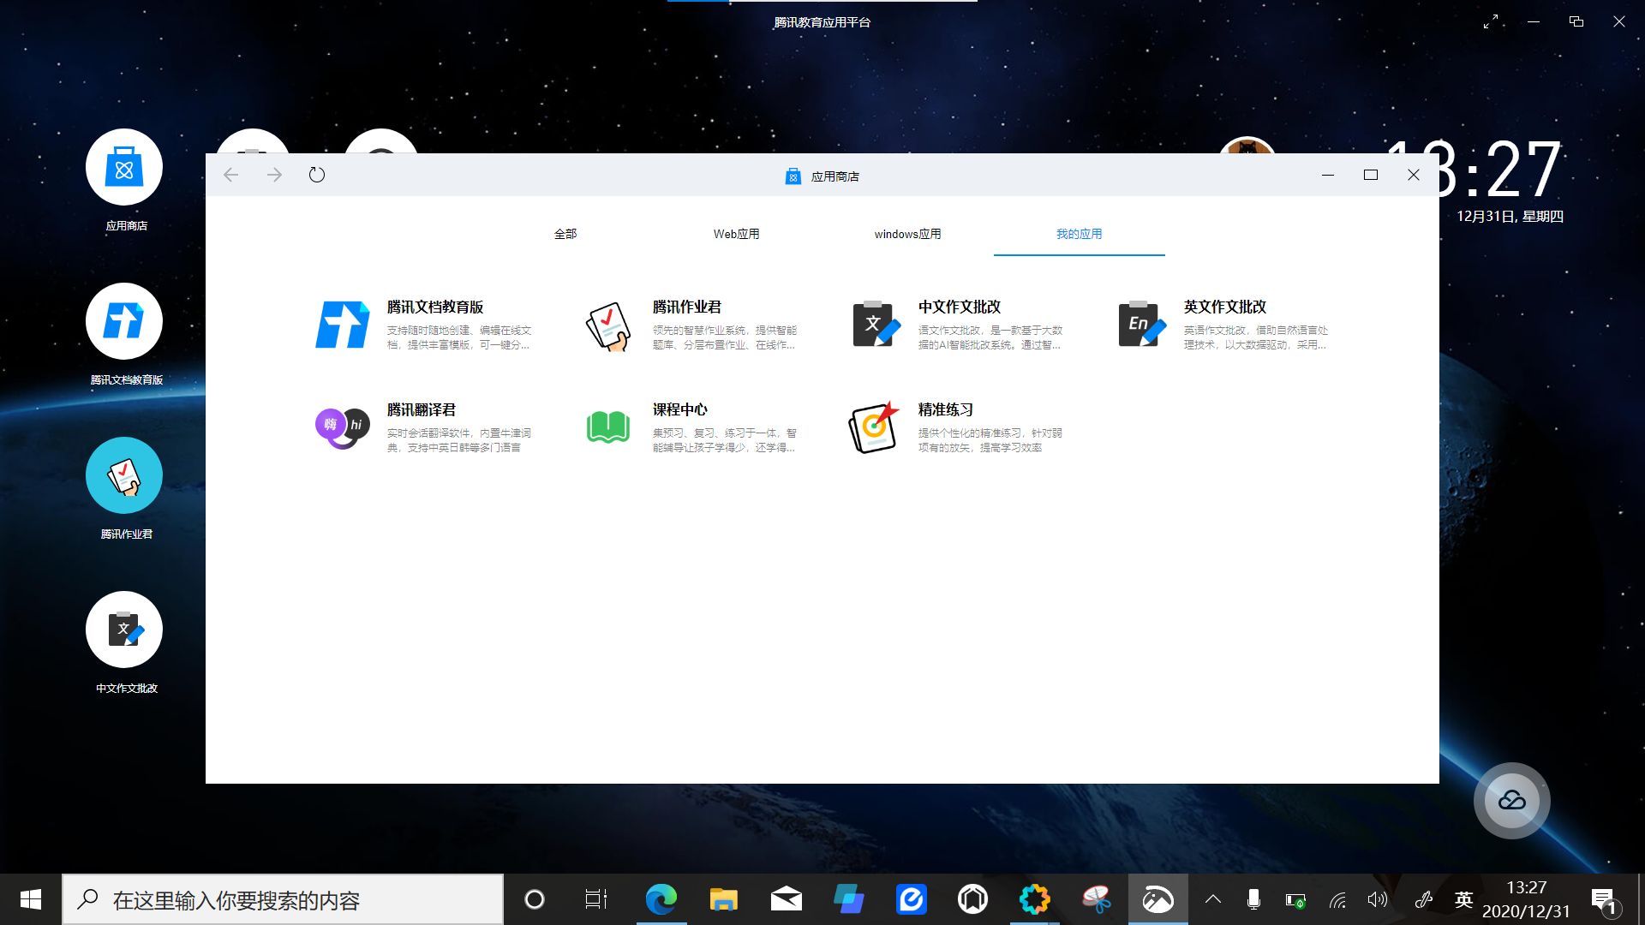Launch 中文作文批改 desktop shortcut

pos(124,630)
